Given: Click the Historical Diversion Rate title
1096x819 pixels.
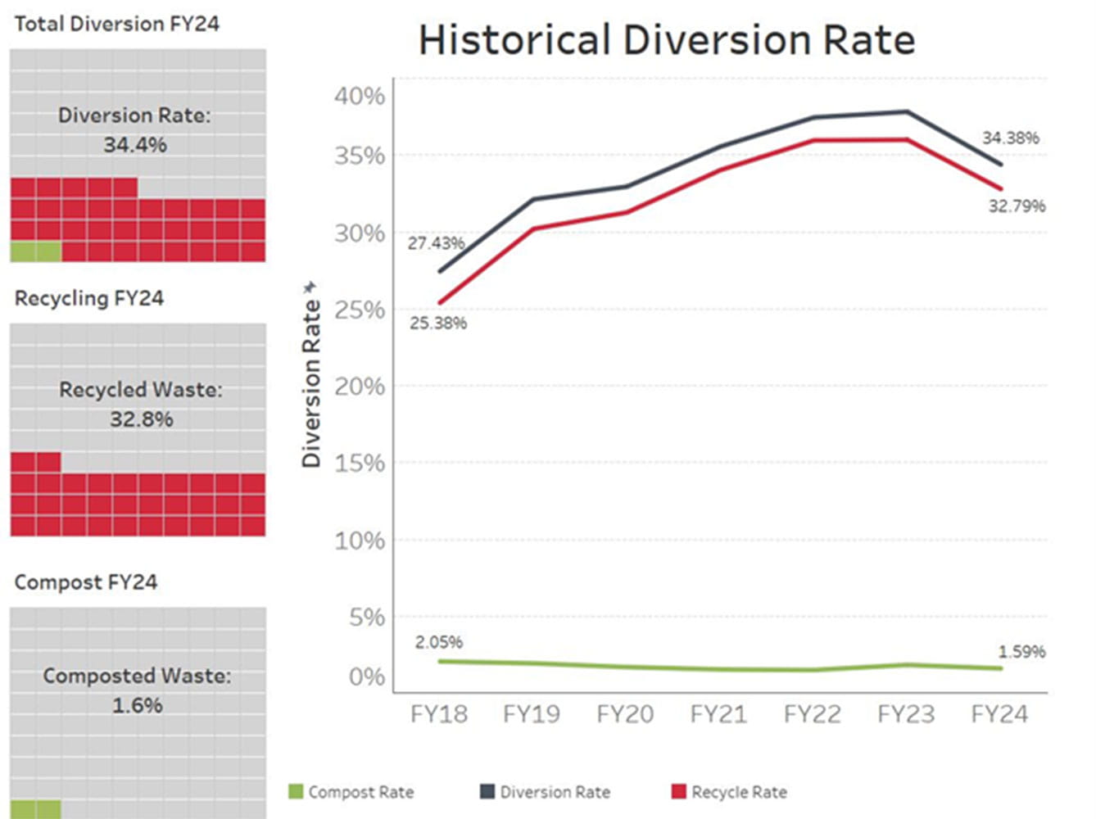Looking at the screenshot, I should 667,38.
